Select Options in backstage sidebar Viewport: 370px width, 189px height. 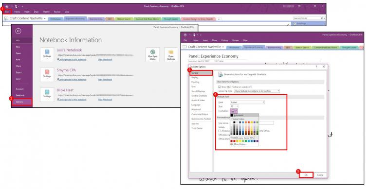(22, 102)
